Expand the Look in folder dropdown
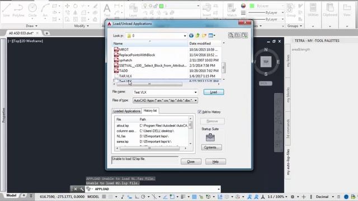 (185, 36)
